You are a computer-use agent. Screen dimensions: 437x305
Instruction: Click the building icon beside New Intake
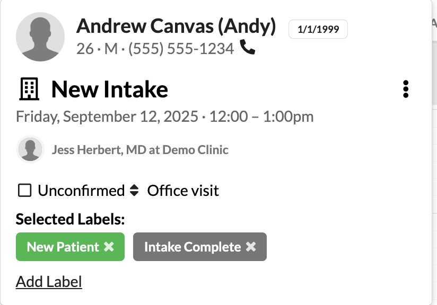pyautogui.click(x=29, y=89)
